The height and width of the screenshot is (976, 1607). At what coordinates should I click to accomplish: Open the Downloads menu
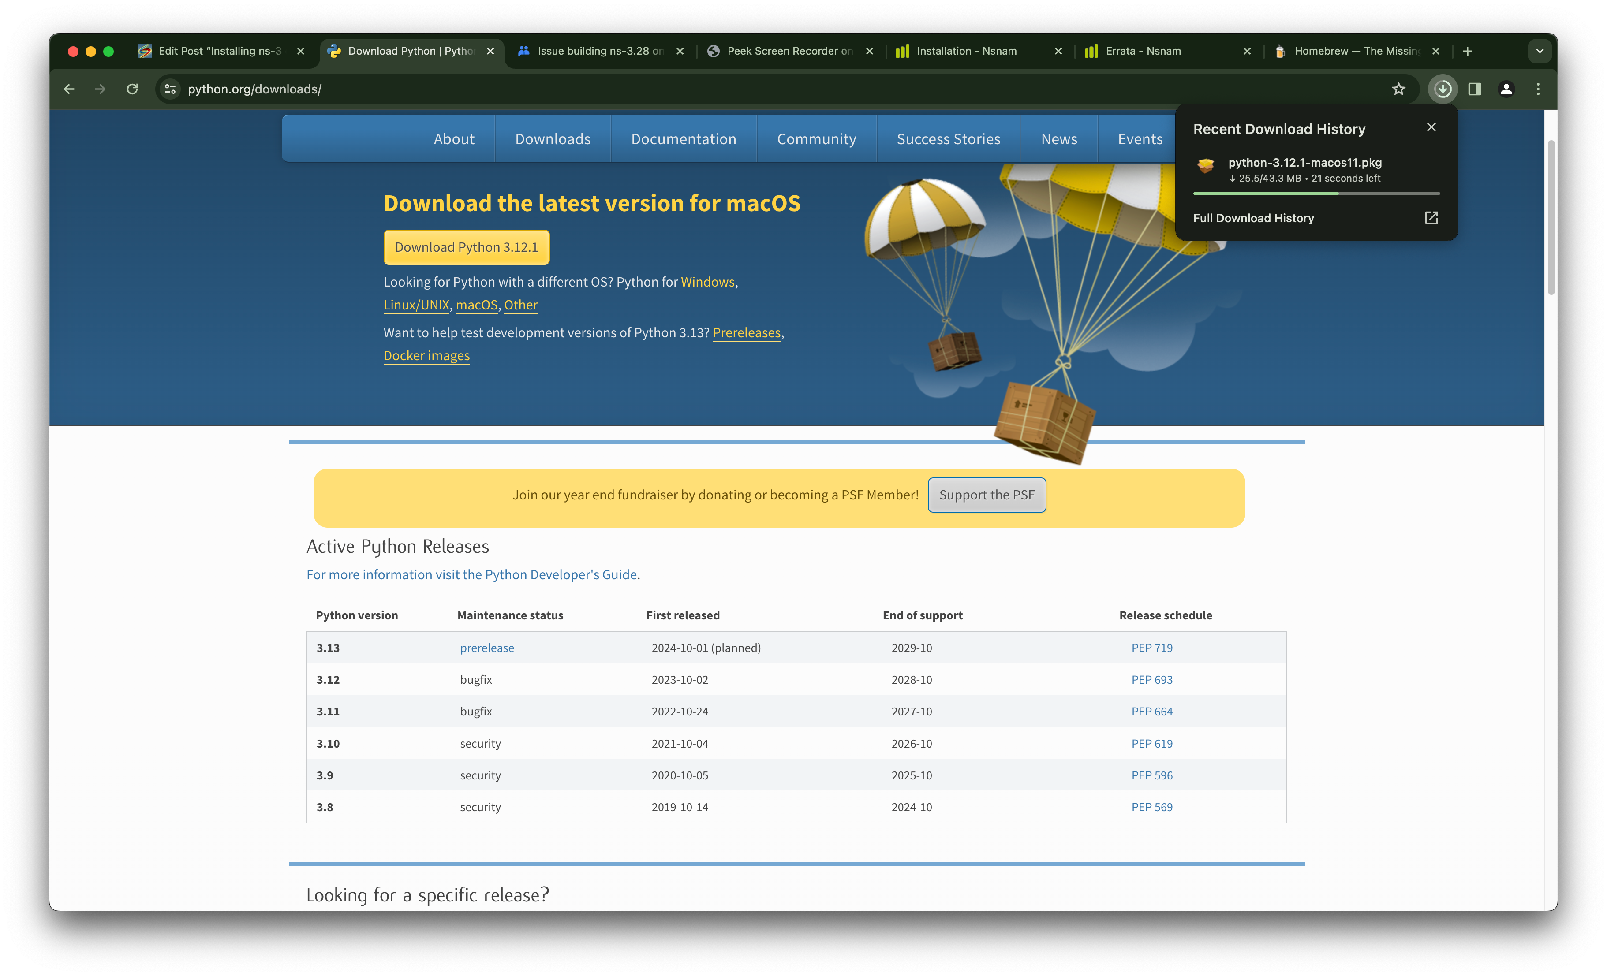(553, 139)
